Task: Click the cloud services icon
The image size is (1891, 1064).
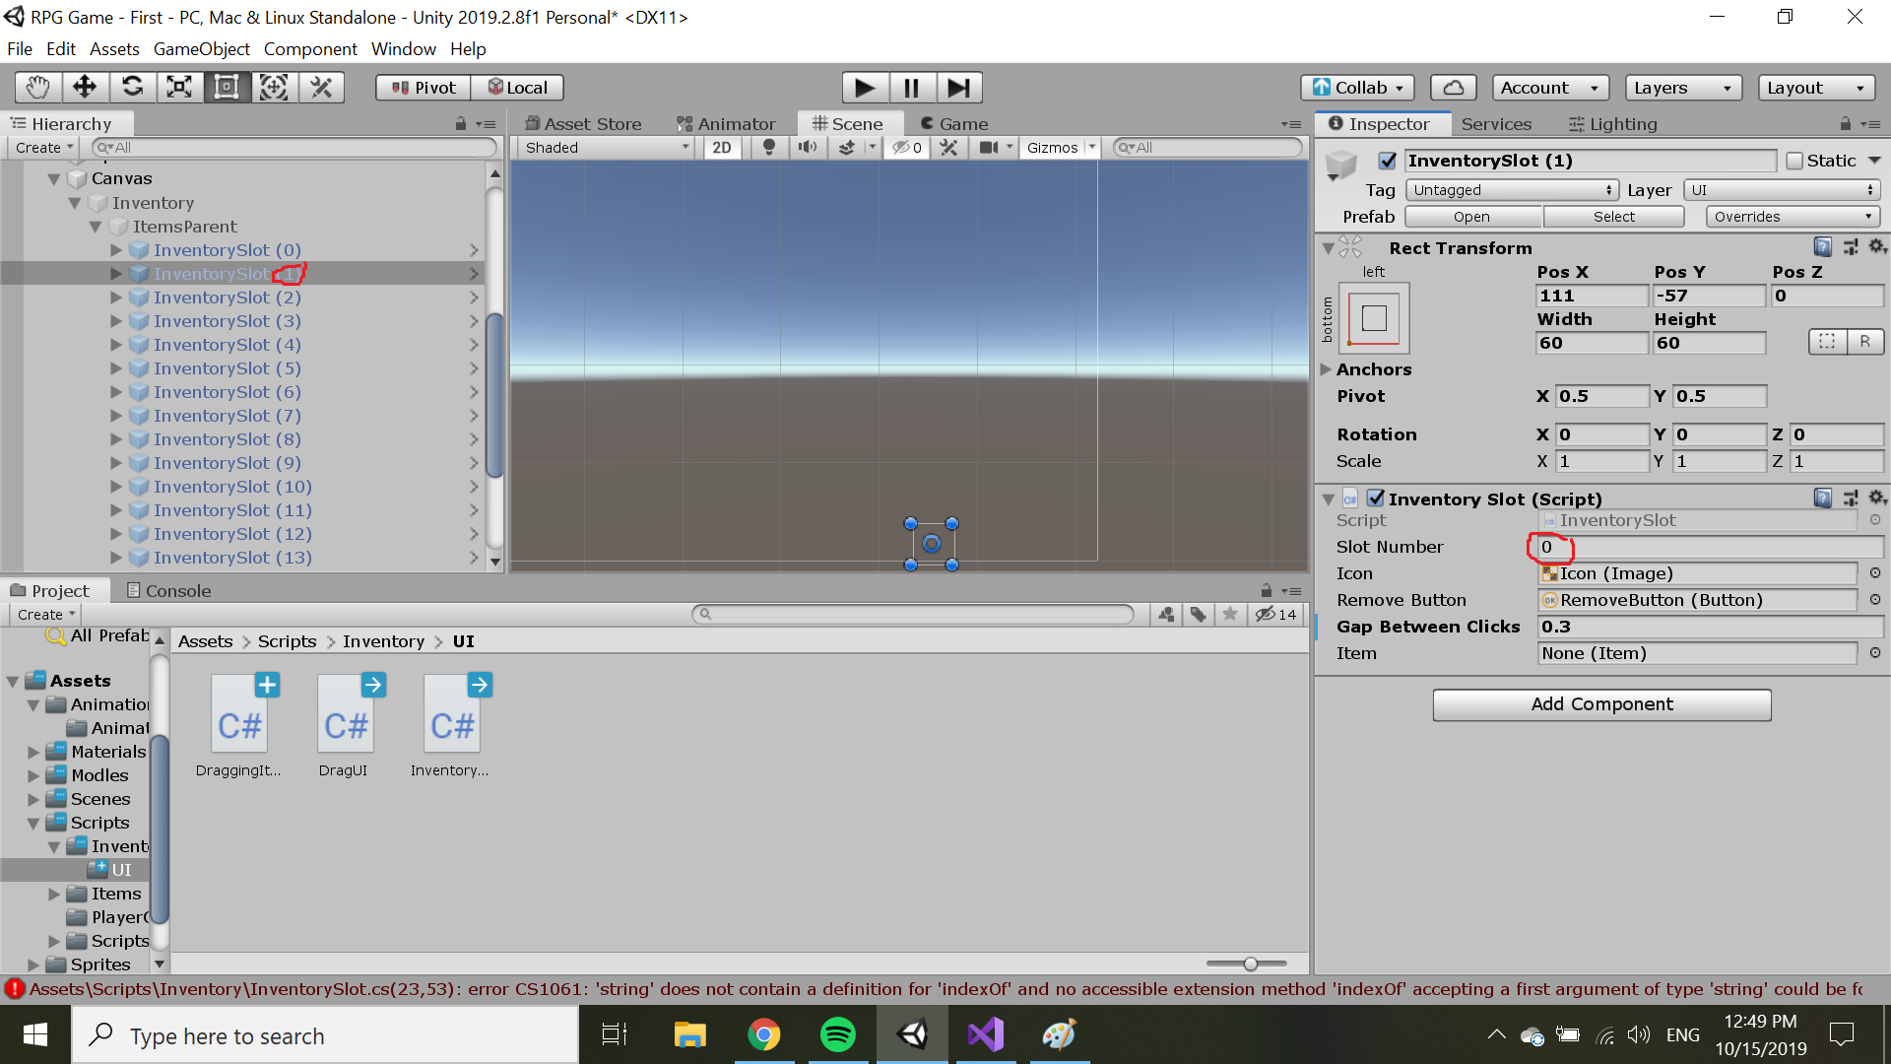Action: (1453, 88)
